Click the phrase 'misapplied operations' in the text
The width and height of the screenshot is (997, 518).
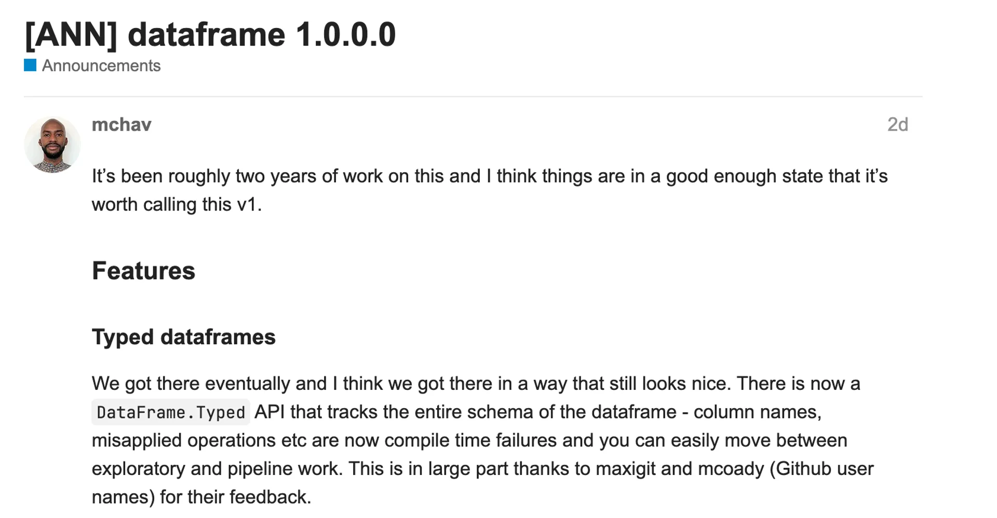click(183, 440)
